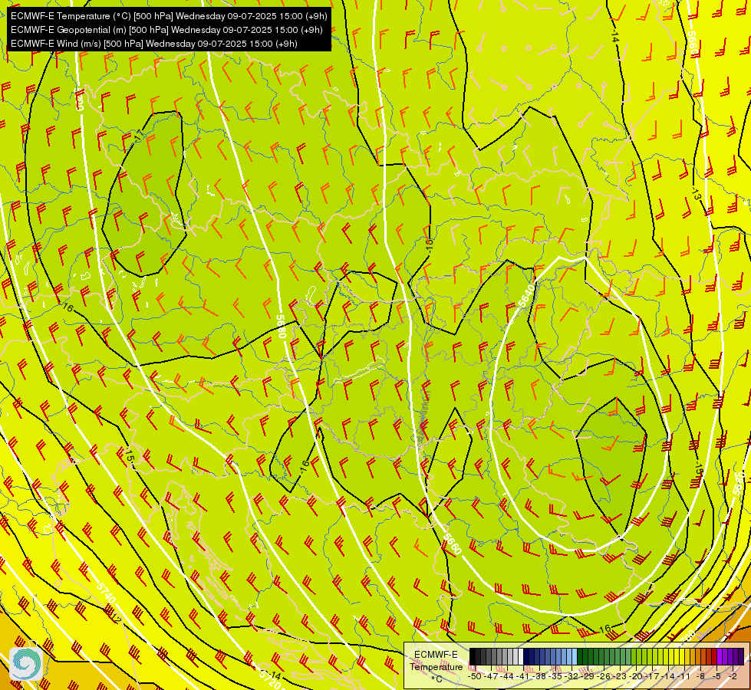Click the -13 isotherm contour label on the map
The width and height of the screenshot is (751, 690).
point(696,195)
